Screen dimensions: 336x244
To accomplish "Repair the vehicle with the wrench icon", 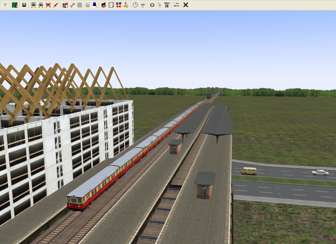I will [72, 5].
